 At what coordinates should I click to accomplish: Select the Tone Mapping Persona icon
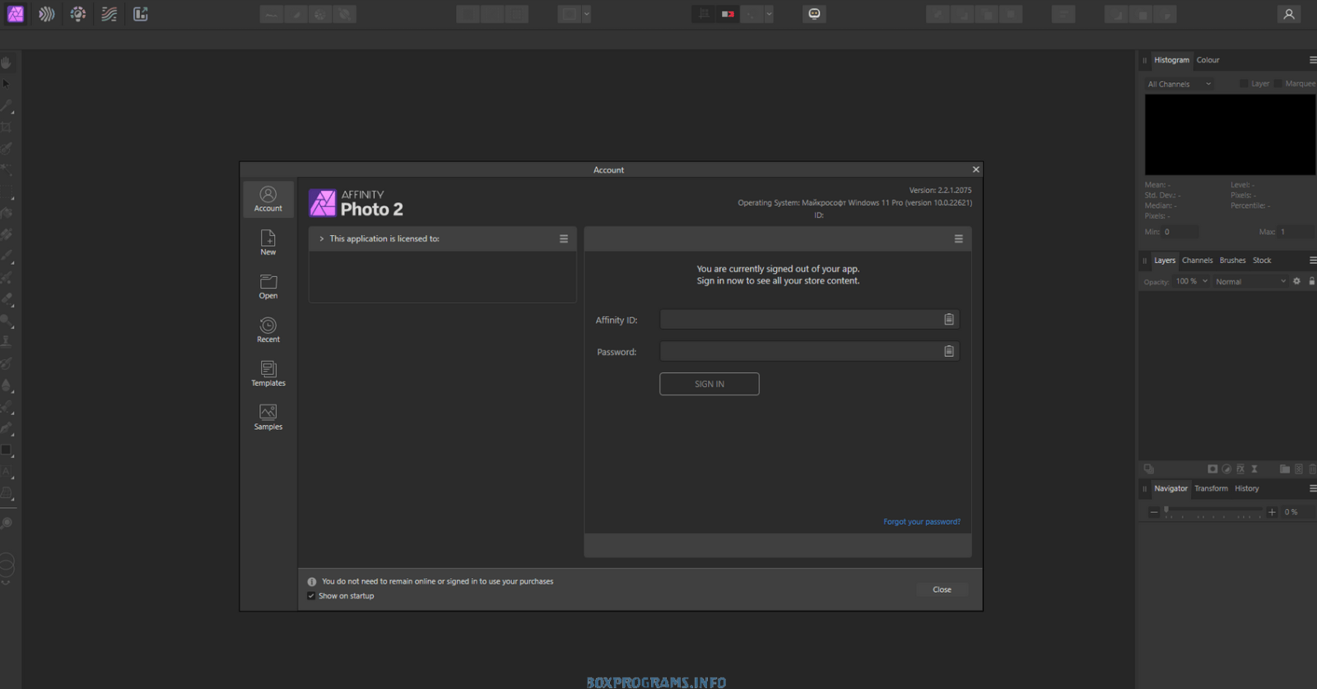pos(109,14)
